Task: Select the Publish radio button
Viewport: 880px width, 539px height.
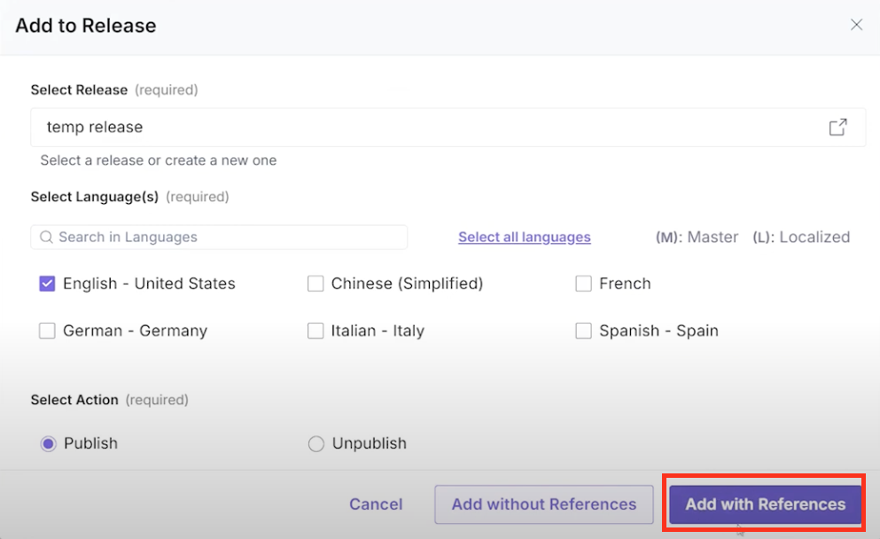Action: coord(49,443)
